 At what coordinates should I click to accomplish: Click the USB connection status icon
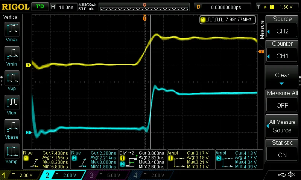point(282,175)
